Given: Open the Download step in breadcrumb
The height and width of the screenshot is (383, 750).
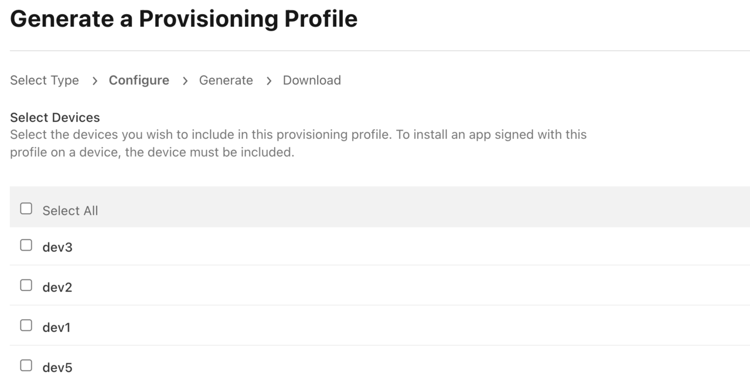Looking at the screenshot, I should (312, 80).
